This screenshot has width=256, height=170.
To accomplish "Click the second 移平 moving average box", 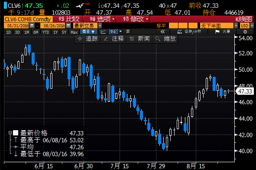I will pos(183,26).
